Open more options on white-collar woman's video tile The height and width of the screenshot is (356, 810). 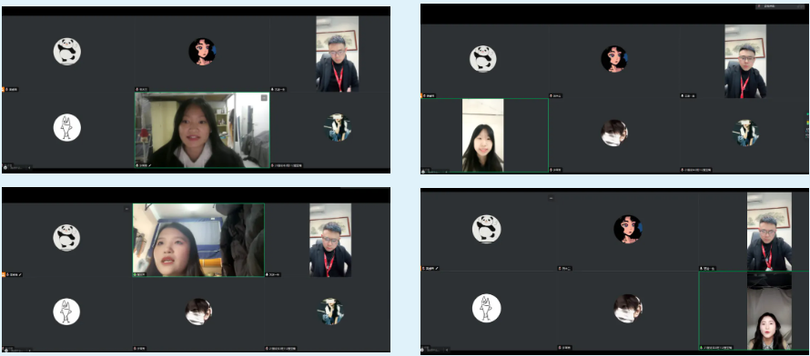264,97
